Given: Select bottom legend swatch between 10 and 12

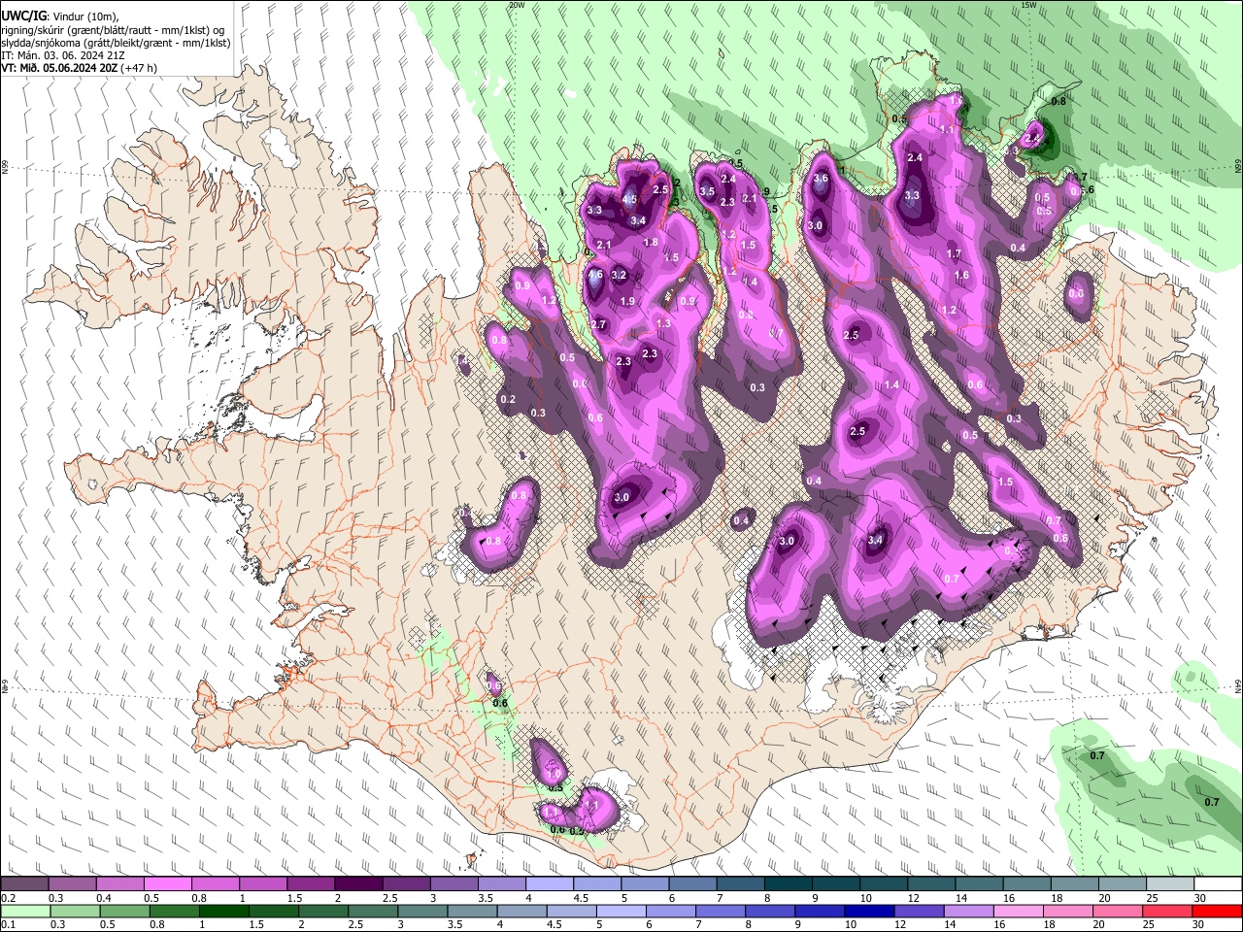Looking at the screenshot, I should 870,911.
